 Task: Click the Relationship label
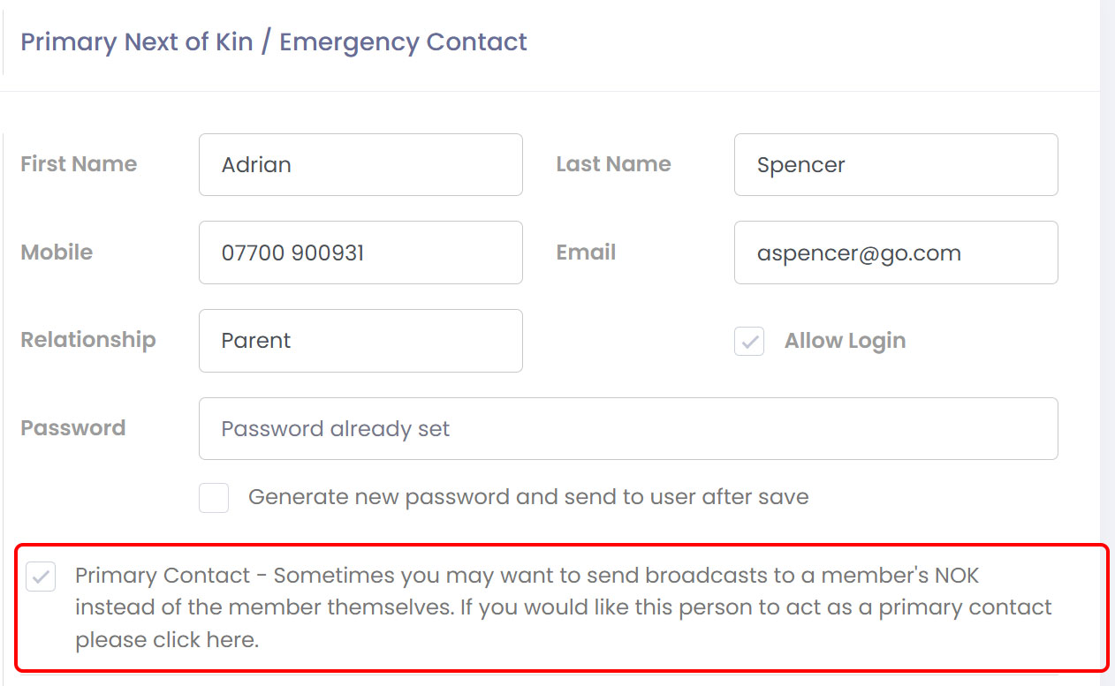(88, 340)
